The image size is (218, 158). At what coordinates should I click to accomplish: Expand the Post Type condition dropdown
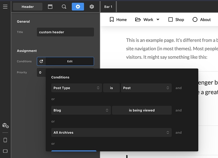76,88
